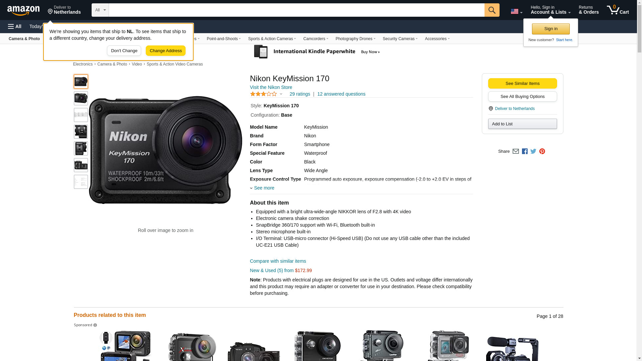Share product on Facebook icon
Screen dimensions: 642x361
click(x=525, y=151)
